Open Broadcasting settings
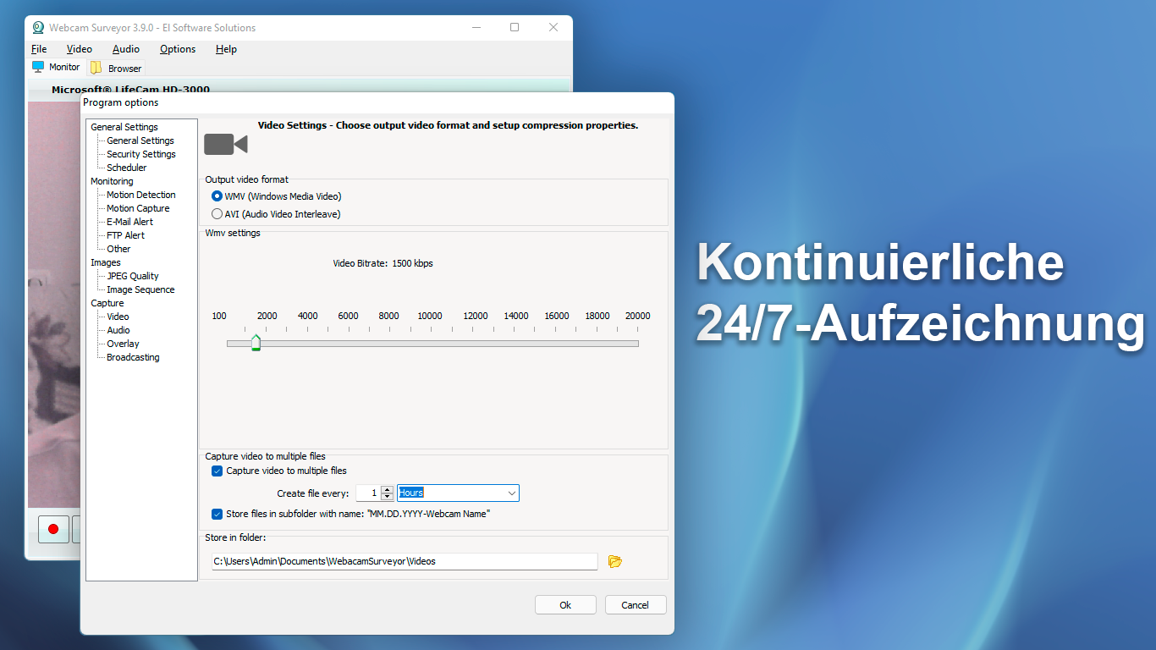Image resolution: width=1156 pixels, height=650 pixels. pos(133,357)
